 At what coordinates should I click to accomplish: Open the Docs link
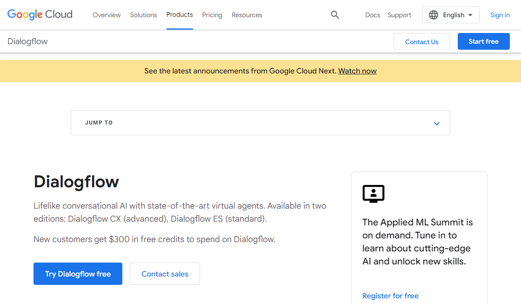click(373, 15)
